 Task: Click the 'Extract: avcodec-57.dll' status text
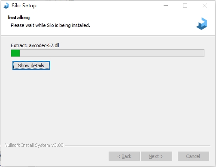pos(35,45)
